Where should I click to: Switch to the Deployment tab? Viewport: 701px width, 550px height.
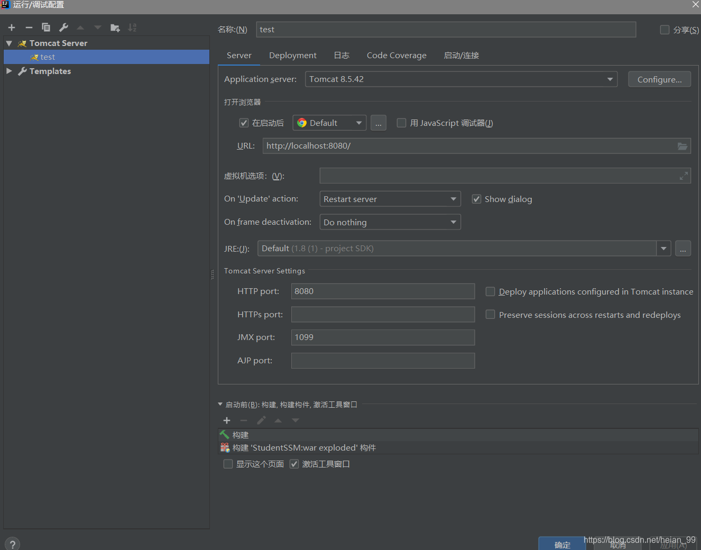293,56
